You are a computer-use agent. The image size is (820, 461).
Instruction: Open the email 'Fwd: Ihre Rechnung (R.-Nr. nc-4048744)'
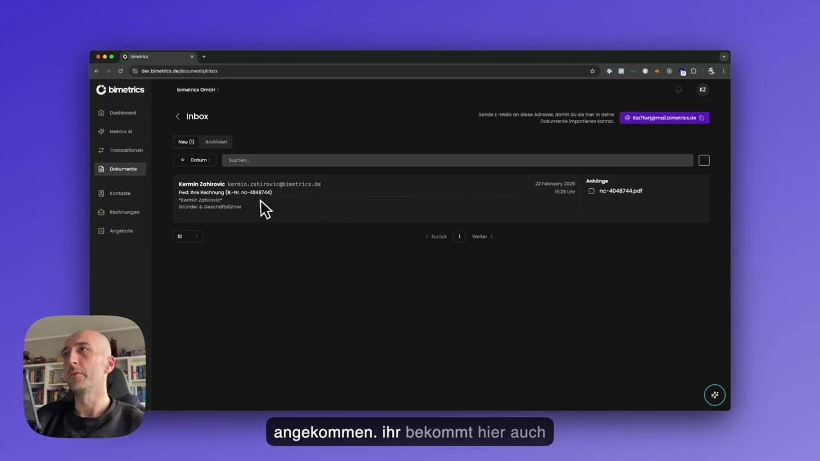225,192
